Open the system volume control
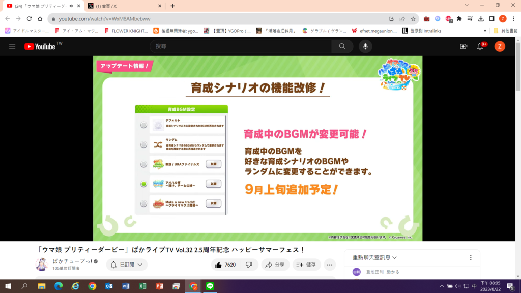Screen dimensions: 521x293 [x=457, y=286]
